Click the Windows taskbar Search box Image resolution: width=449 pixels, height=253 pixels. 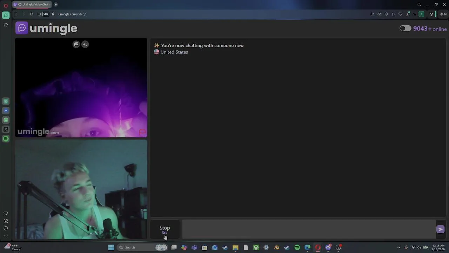[142, 247]
